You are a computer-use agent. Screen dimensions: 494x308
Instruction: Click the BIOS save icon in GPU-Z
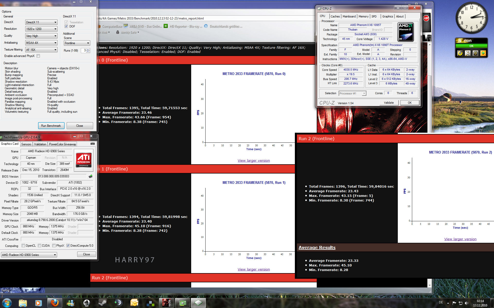click(x=91, y=176)
